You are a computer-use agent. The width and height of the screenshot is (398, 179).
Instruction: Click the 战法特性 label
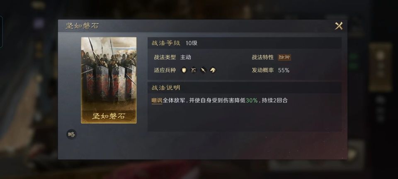263,57
